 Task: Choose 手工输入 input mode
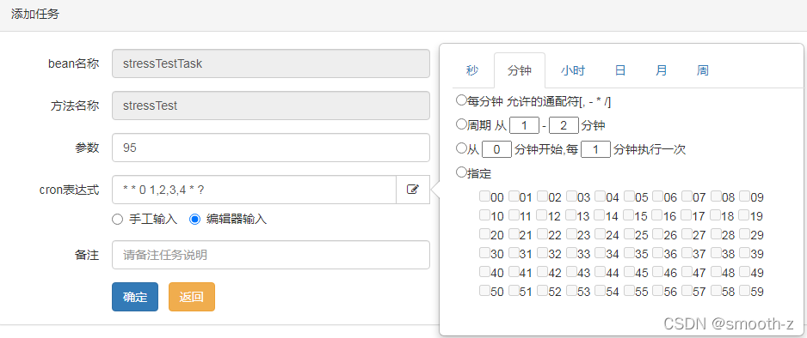[117, 220]
